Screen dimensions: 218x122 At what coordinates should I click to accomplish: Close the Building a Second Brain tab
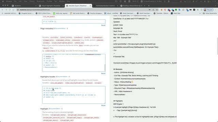point(144,6)
